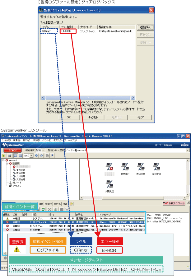Open the 監視ツリー選択 dropdown arrow
191x276 pixels.
[x=188, y=150]
